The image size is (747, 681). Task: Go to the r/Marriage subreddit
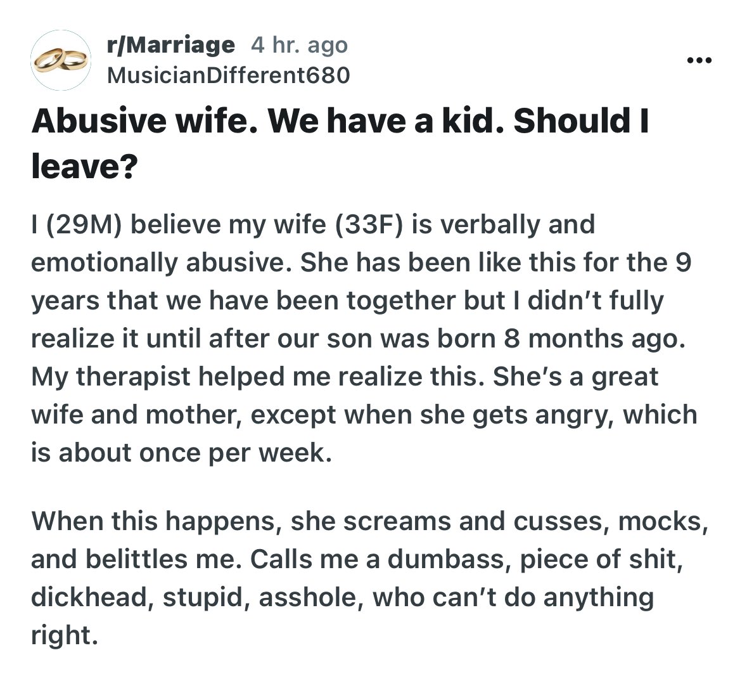point(171,45)
